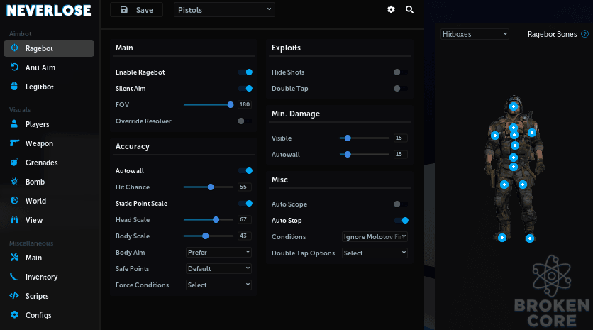Click the Ragebot Bones help question icon
The width and height of the screenshot is (593, 330).
[584, 34]
